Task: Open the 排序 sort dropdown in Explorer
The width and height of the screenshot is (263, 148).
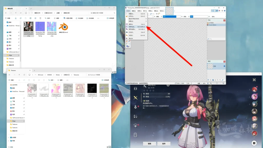Action: [x=48, y=18]
